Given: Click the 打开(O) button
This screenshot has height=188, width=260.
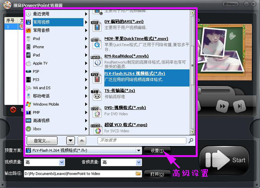Looking at the screenshot, I should (x=157, y=174).
